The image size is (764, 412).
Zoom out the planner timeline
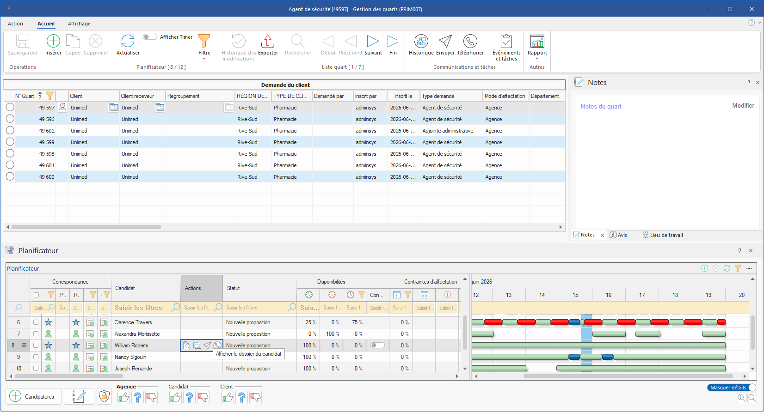coord(752,398)
